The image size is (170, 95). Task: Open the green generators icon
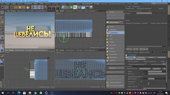71,7
